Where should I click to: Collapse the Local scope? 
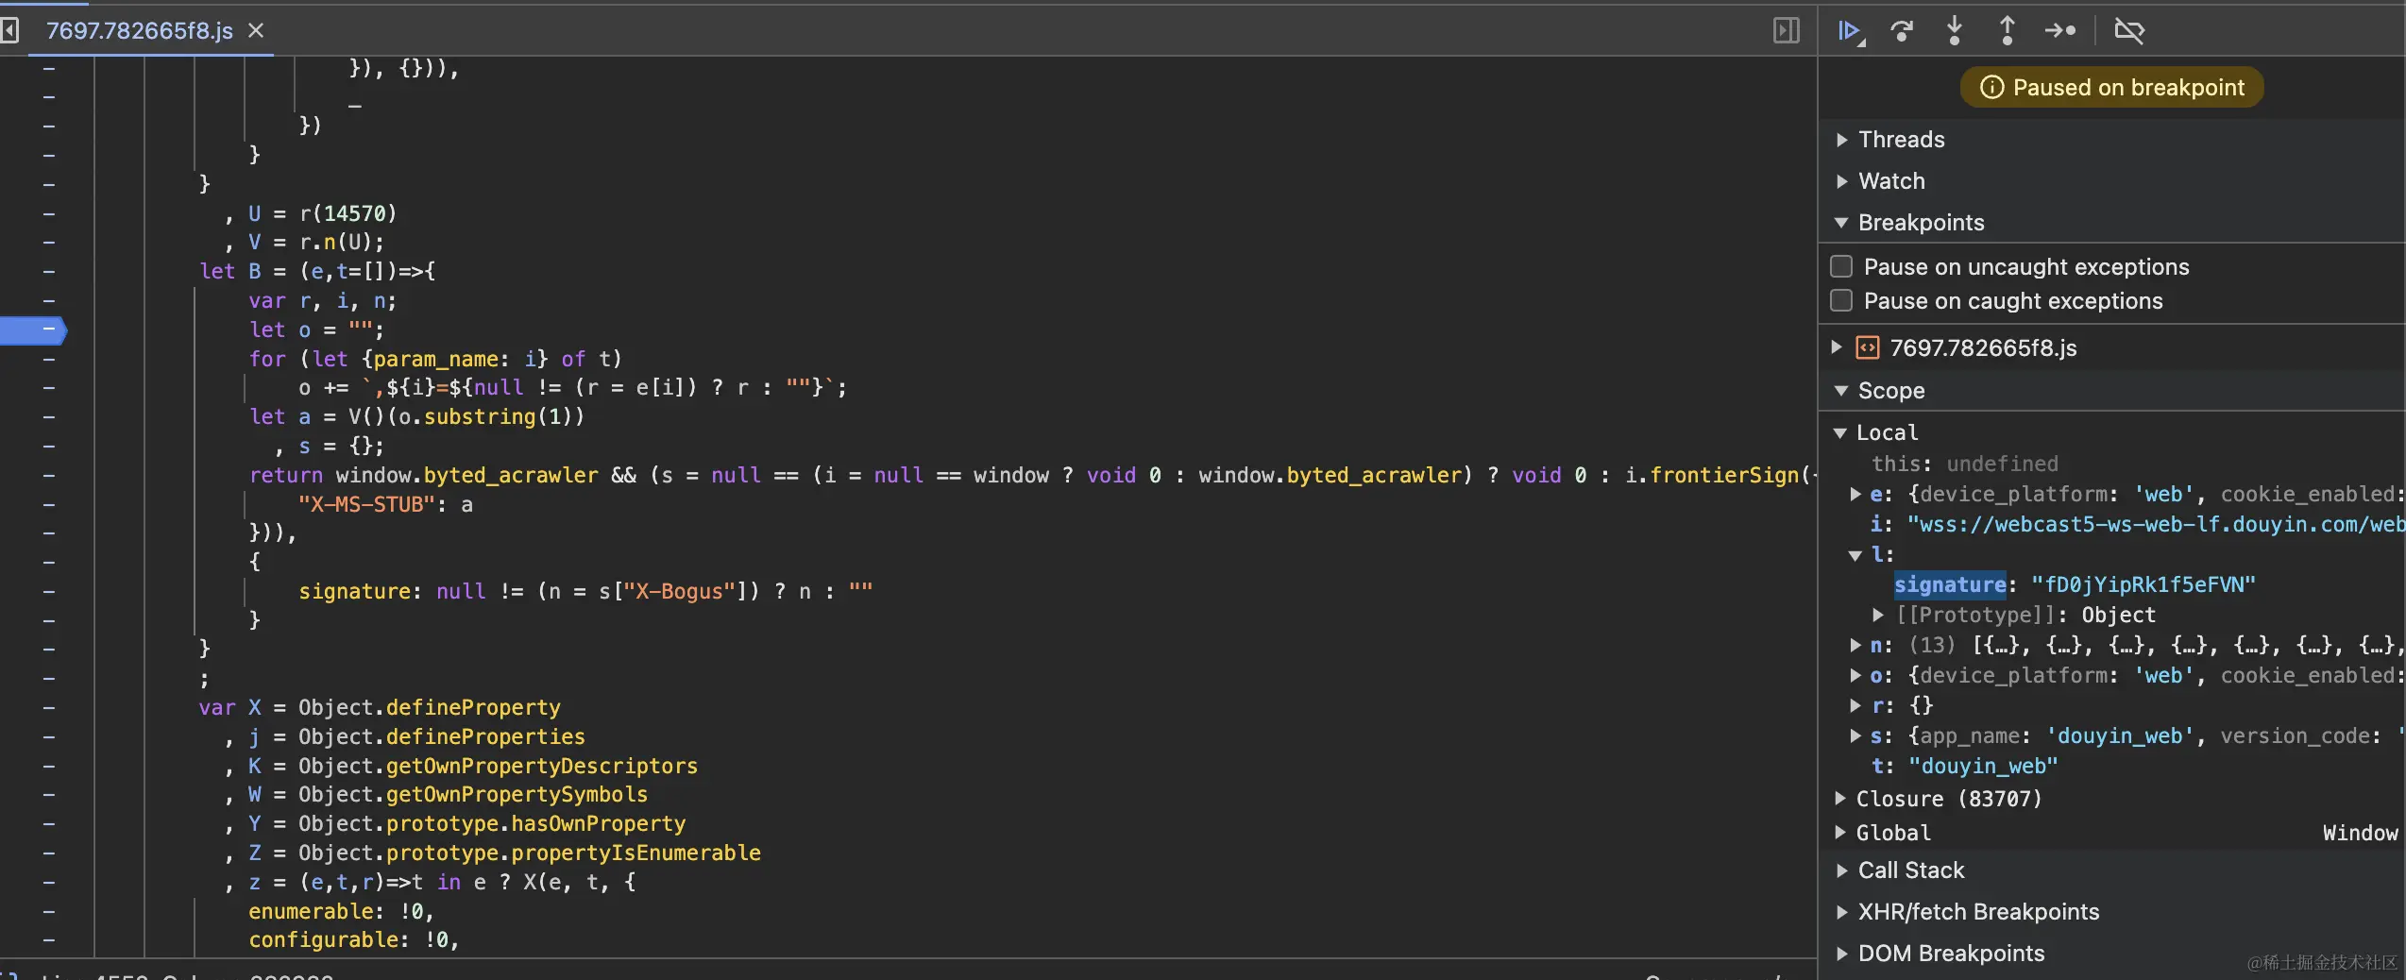coord(1840,432)
